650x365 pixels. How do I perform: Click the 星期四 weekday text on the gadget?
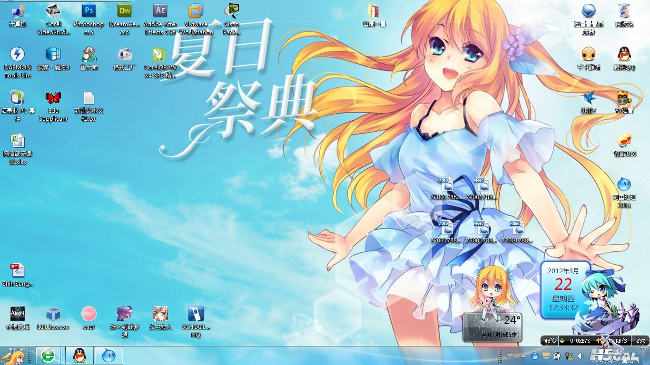point(563,299)
